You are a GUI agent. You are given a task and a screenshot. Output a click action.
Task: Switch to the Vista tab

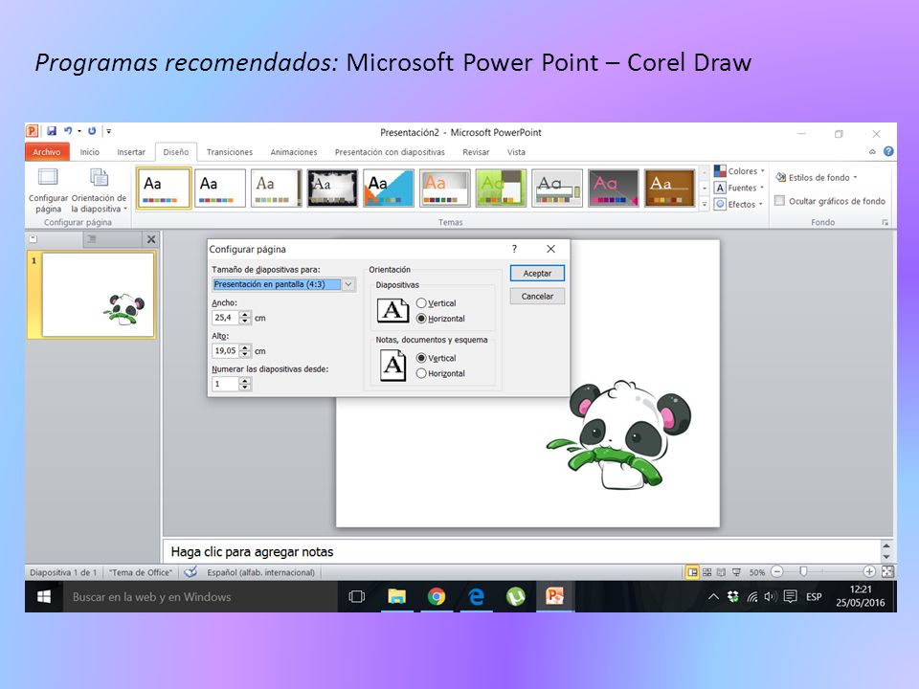[516, 152]
